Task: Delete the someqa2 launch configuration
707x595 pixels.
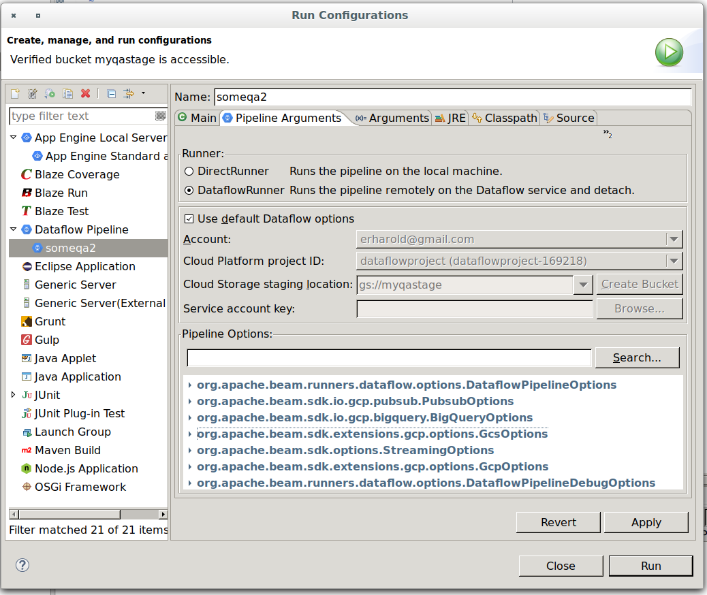Action: 84,93
